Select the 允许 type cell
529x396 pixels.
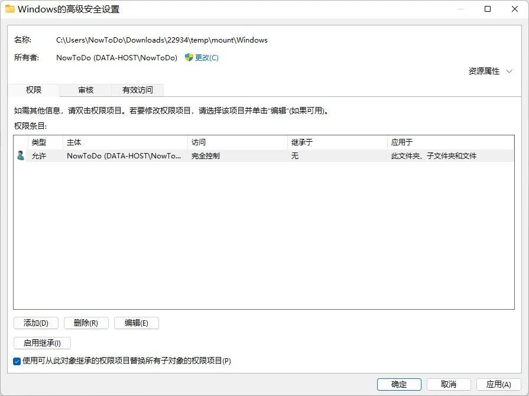[x=39, y=156]
